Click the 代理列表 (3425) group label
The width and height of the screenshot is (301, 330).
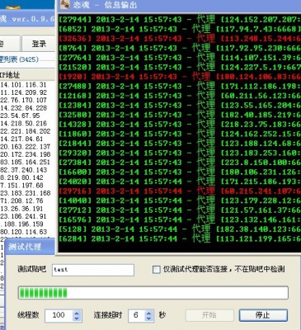[x=19, y=59]
